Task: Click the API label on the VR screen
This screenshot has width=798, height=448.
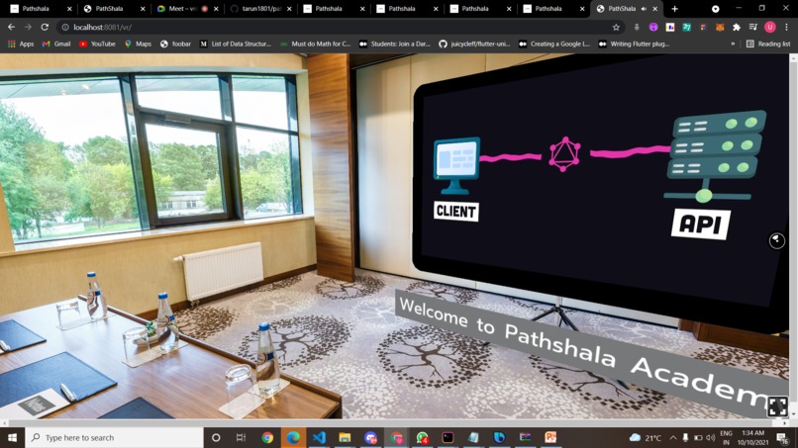Action: 701,224
